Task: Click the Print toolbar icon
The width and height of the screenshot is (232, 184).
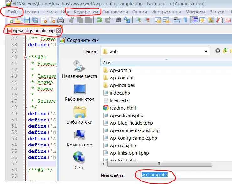Action: click(x=61, y=20)
